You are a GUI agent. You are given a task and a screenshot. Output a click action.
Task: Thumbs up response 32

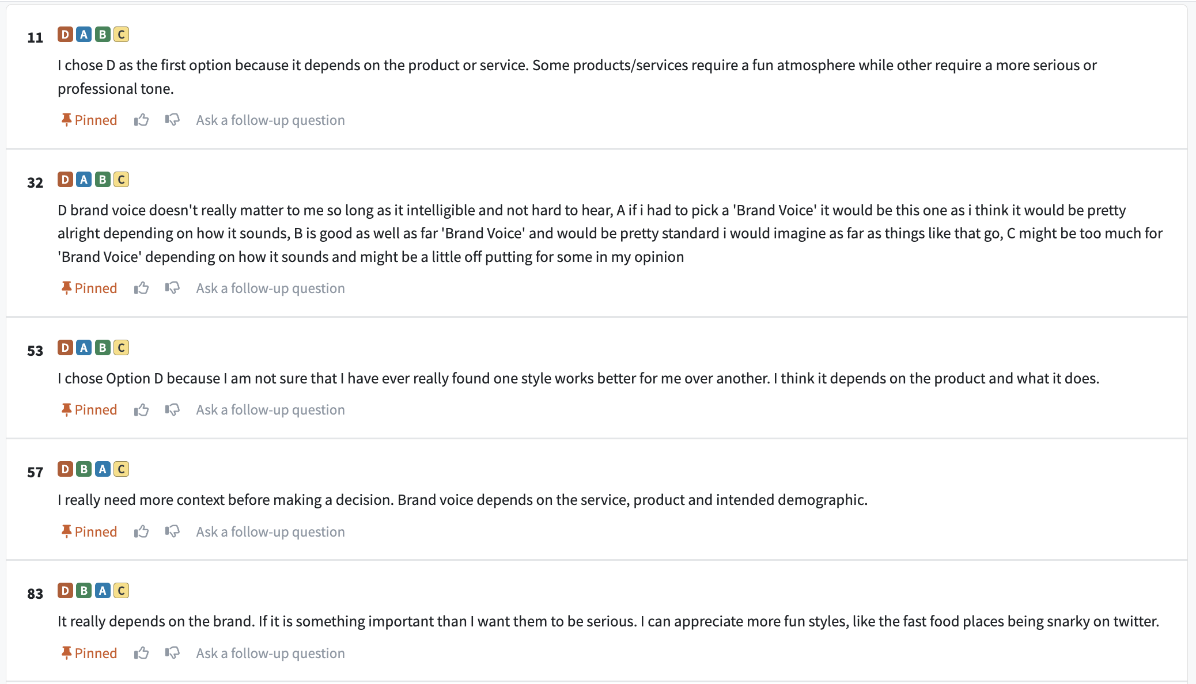(x=141, y=288)
